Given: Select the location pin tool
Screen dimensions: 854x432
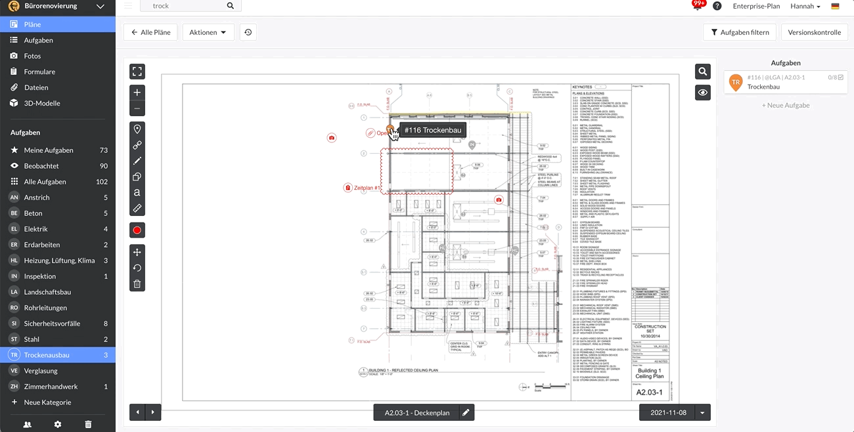Looking at the screenshot, I should [x=137, y=129].
